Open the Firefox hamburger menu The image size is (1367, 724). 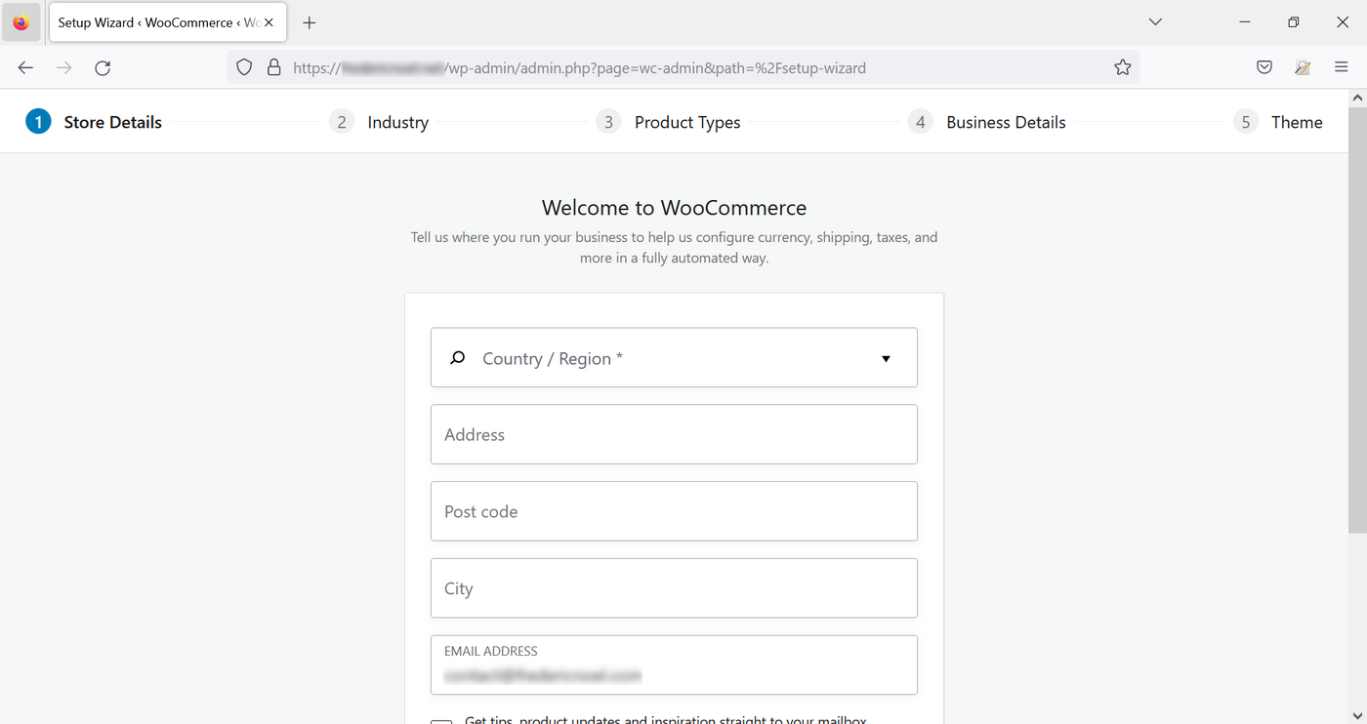coord(1342,67)
